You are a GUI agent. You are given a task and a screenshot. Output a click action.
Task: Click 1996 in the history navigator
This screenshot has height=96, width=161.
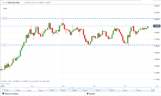coord(7,91)
